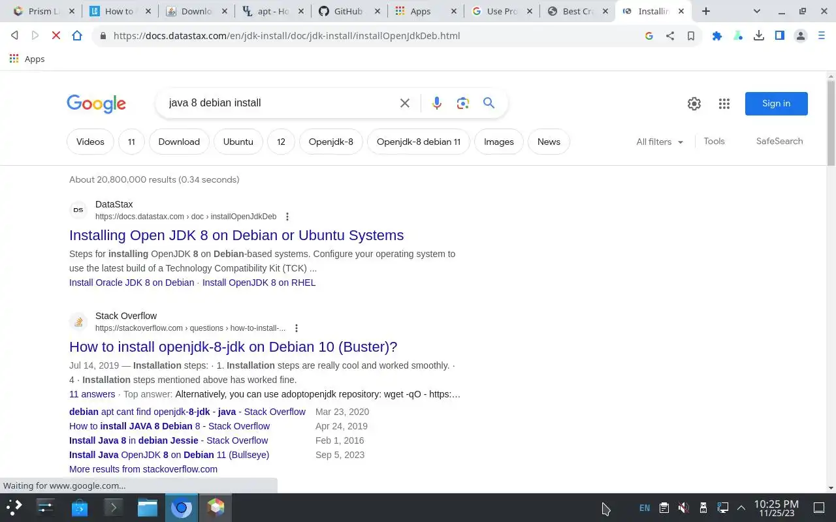Open the Google apps grid
The height and width of the screenshot is (522, 836).
724,104
